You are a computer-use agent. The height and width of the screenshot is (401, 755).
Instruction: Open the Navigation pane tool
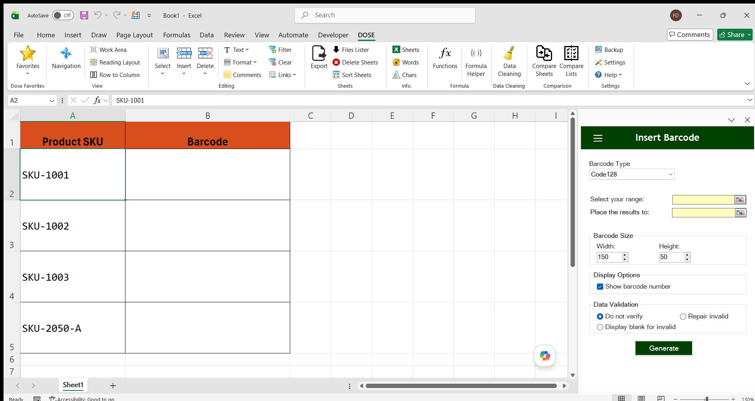[x=66, y=58]
